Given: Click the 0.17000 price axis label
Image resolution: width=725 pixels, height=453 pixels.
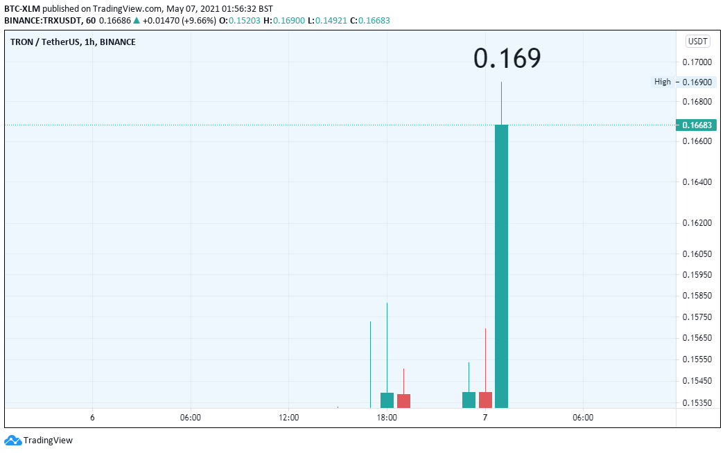Looking at the screenshot, I should (x=697, y=62).
